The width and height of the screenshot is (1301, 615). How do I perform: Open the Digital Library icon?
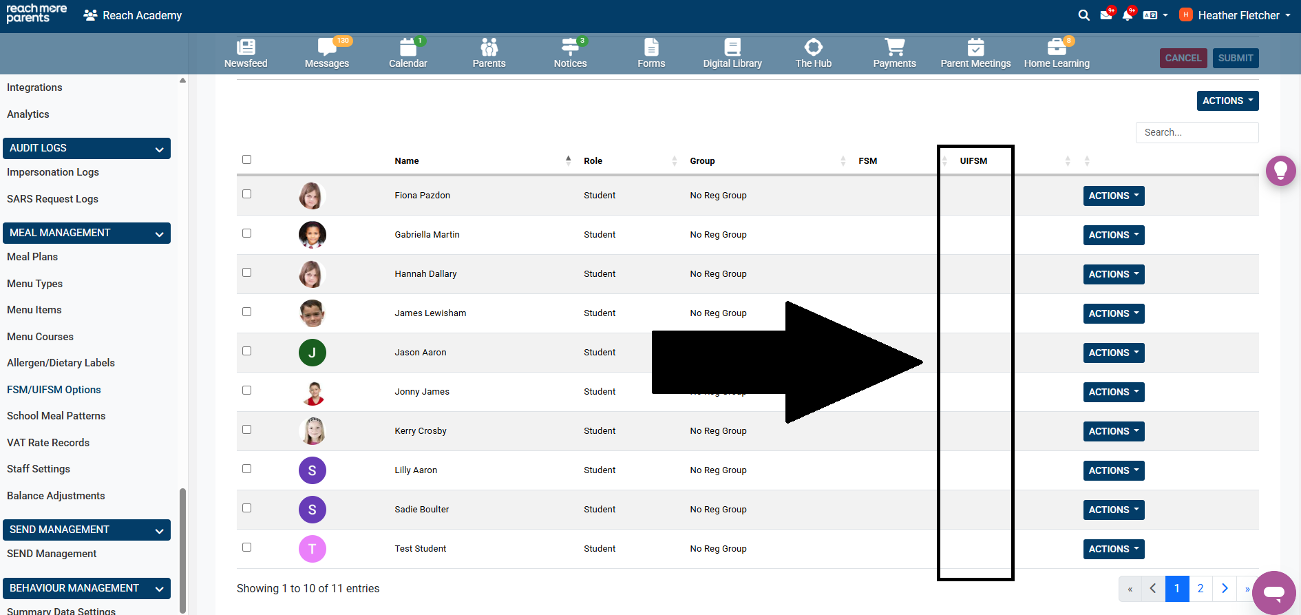[x=732, y=48]
